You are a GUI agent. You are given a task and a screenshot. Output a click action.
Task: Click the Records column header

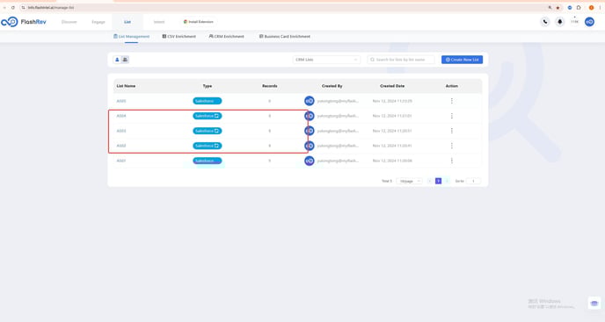click(270, 86)
